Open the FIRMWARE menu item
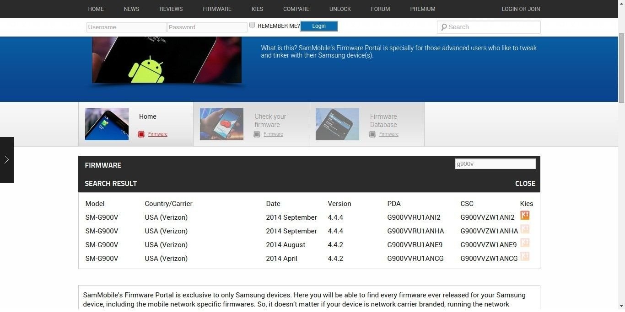 coord(217,9)
